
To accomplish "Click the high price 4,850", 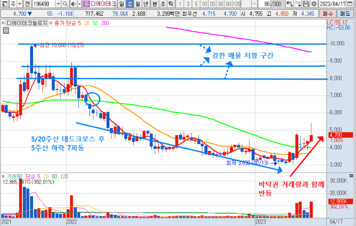I will pos(282,14).
